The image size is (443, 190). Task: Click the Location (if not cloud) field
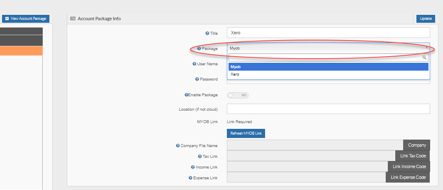pyautogui.click(x=328, y=109)
